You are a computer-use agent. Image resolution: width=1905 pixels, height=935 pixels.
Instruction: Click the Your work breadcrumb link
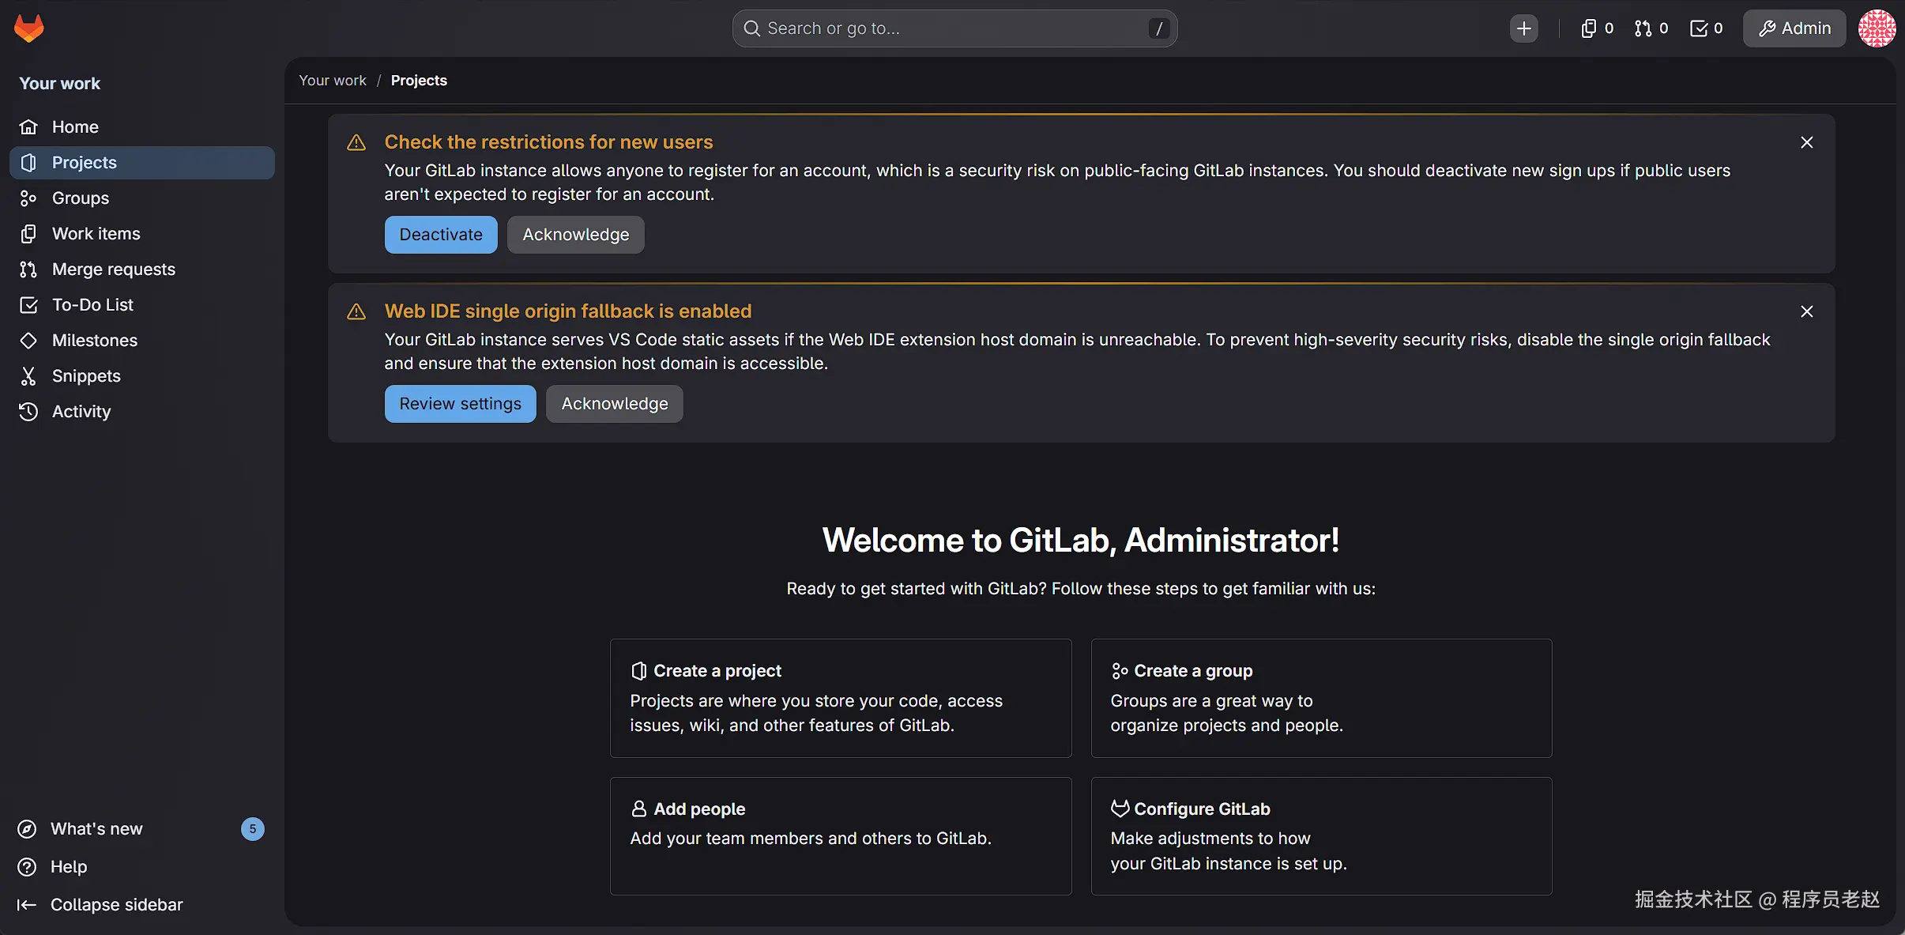coord(333,81)
